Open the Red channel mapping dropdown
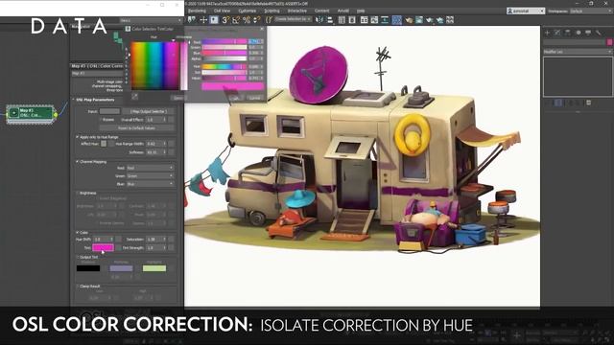Screen dimensions: 614x345 (150, 168)
